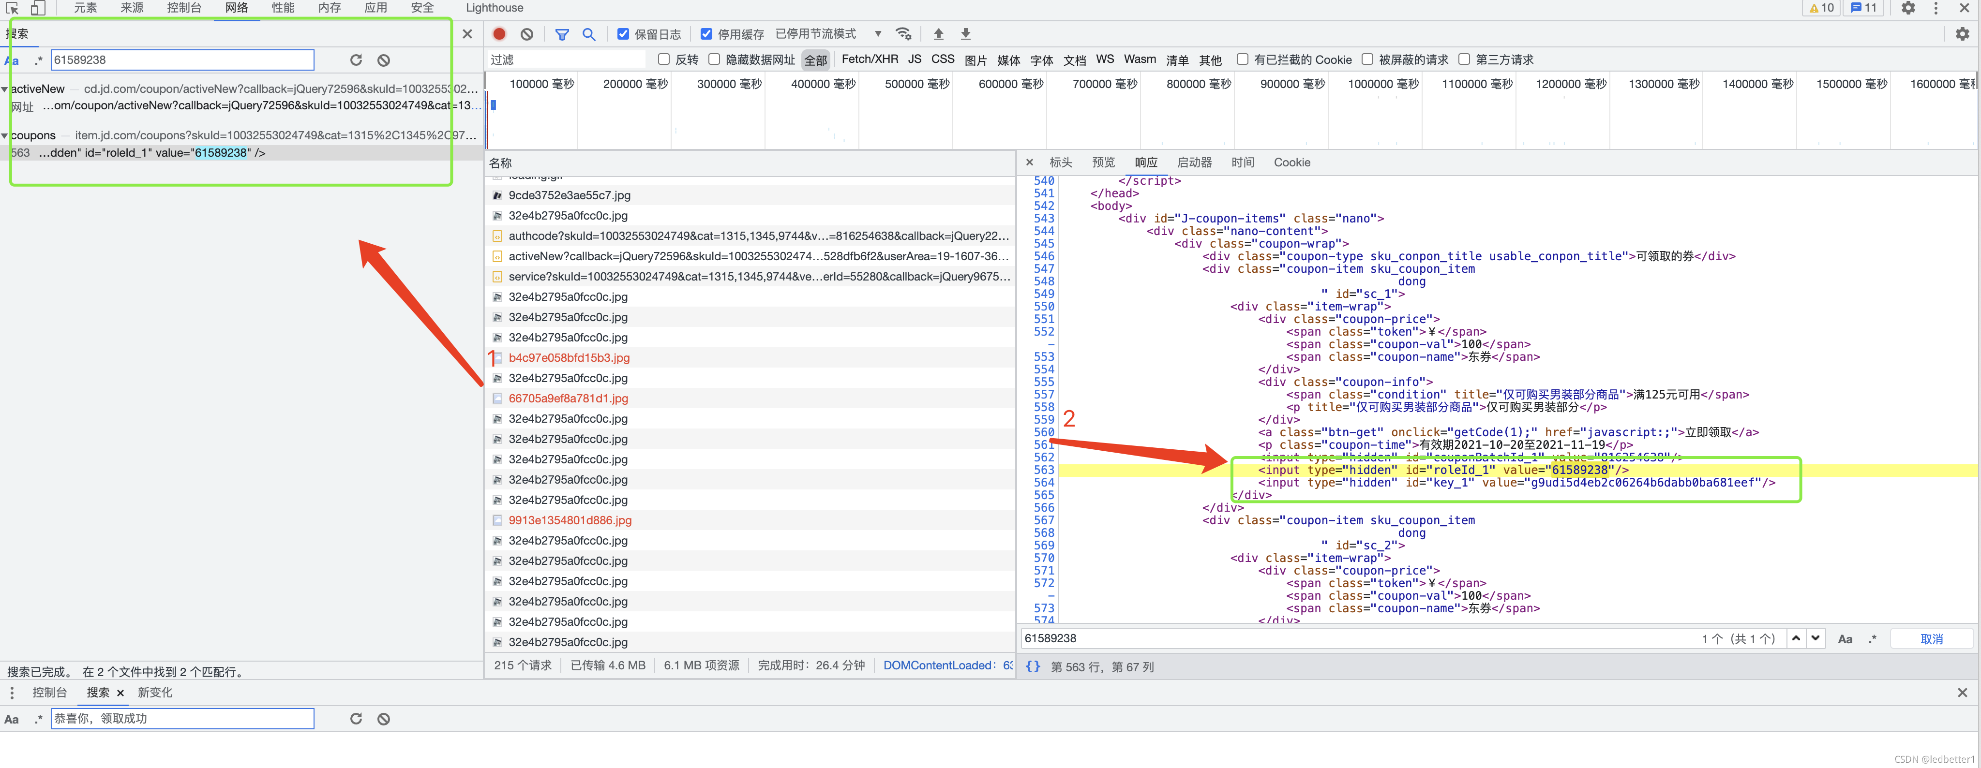Open network panel settings gear
Image resolution: width=1981 pixels, height=768 pixels.
click(x=1963, y=34)
